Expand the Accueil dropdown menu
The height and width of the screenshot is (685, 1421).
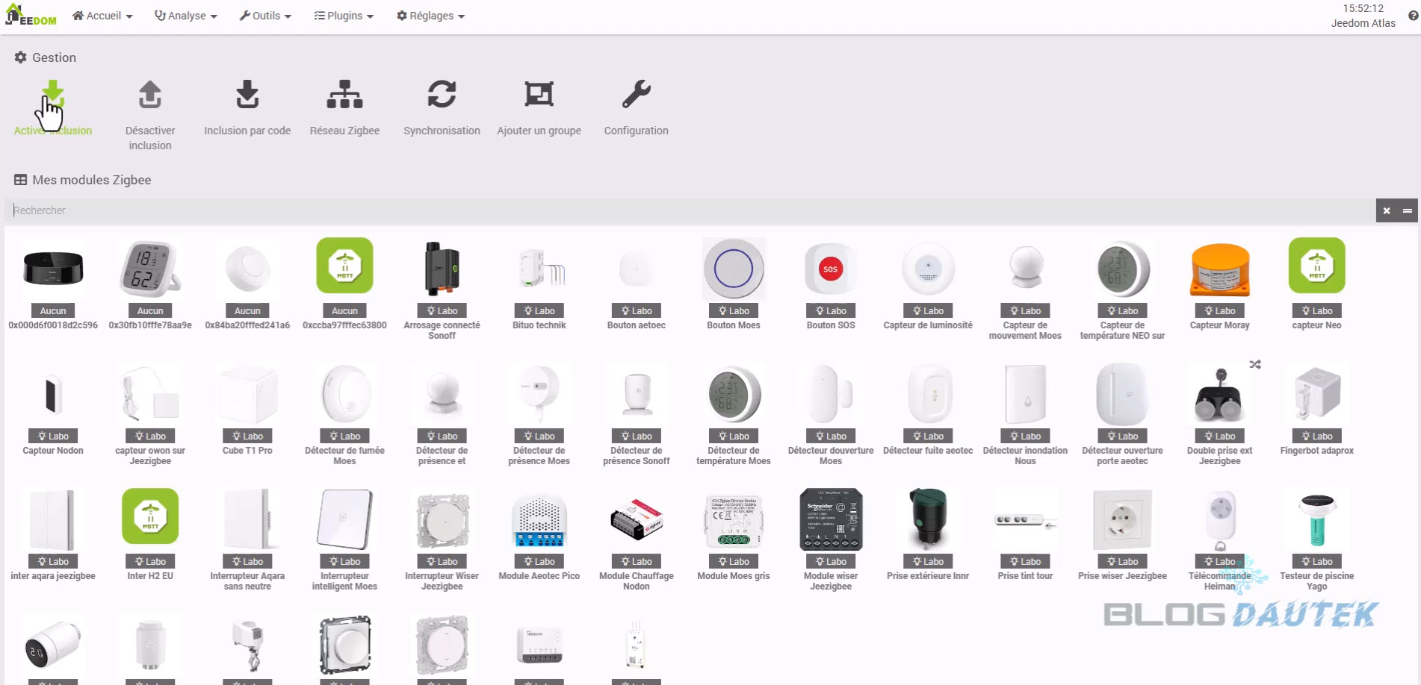[x=102, y=16]
